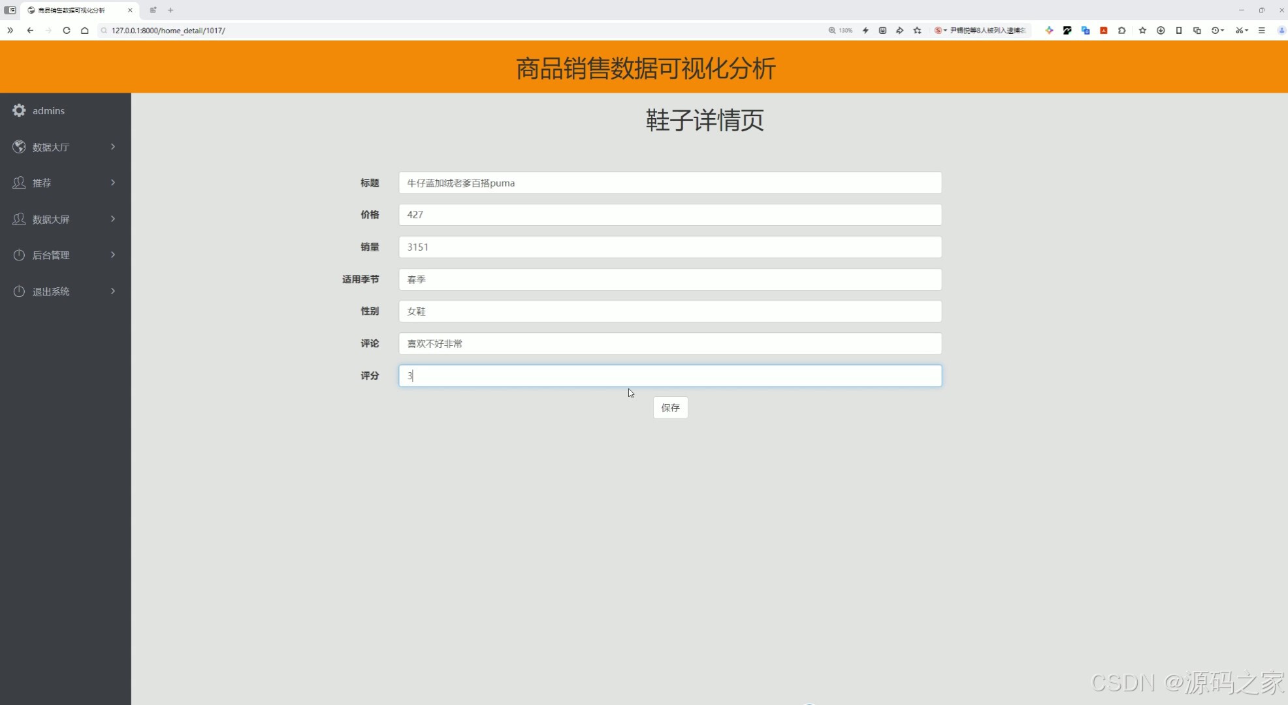Open the browsing history clock icon

click(x=1216, y=31)
